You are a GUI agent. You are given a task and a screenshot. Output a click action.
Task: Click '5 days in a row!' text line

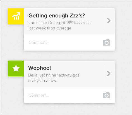(43, 81)
